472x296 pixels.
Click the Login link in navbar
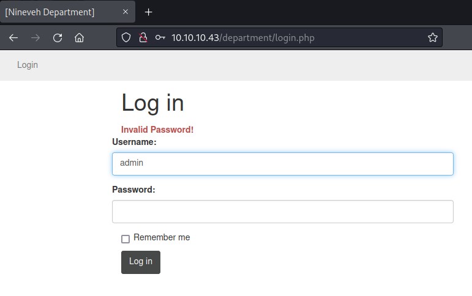click(28, 65)
